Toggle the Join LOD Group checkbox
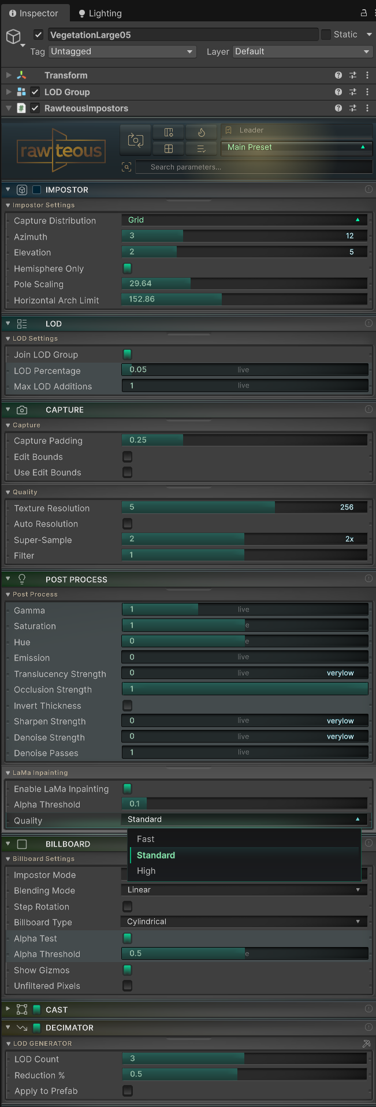 126,354
